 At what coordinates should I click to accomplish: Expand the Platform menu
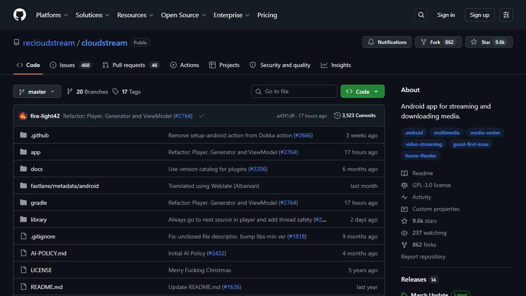pos(52,15)
